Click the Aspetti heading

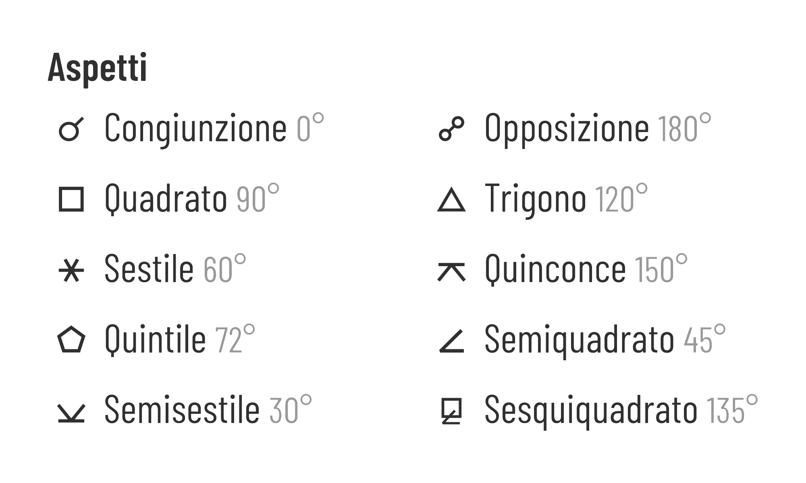97,68
